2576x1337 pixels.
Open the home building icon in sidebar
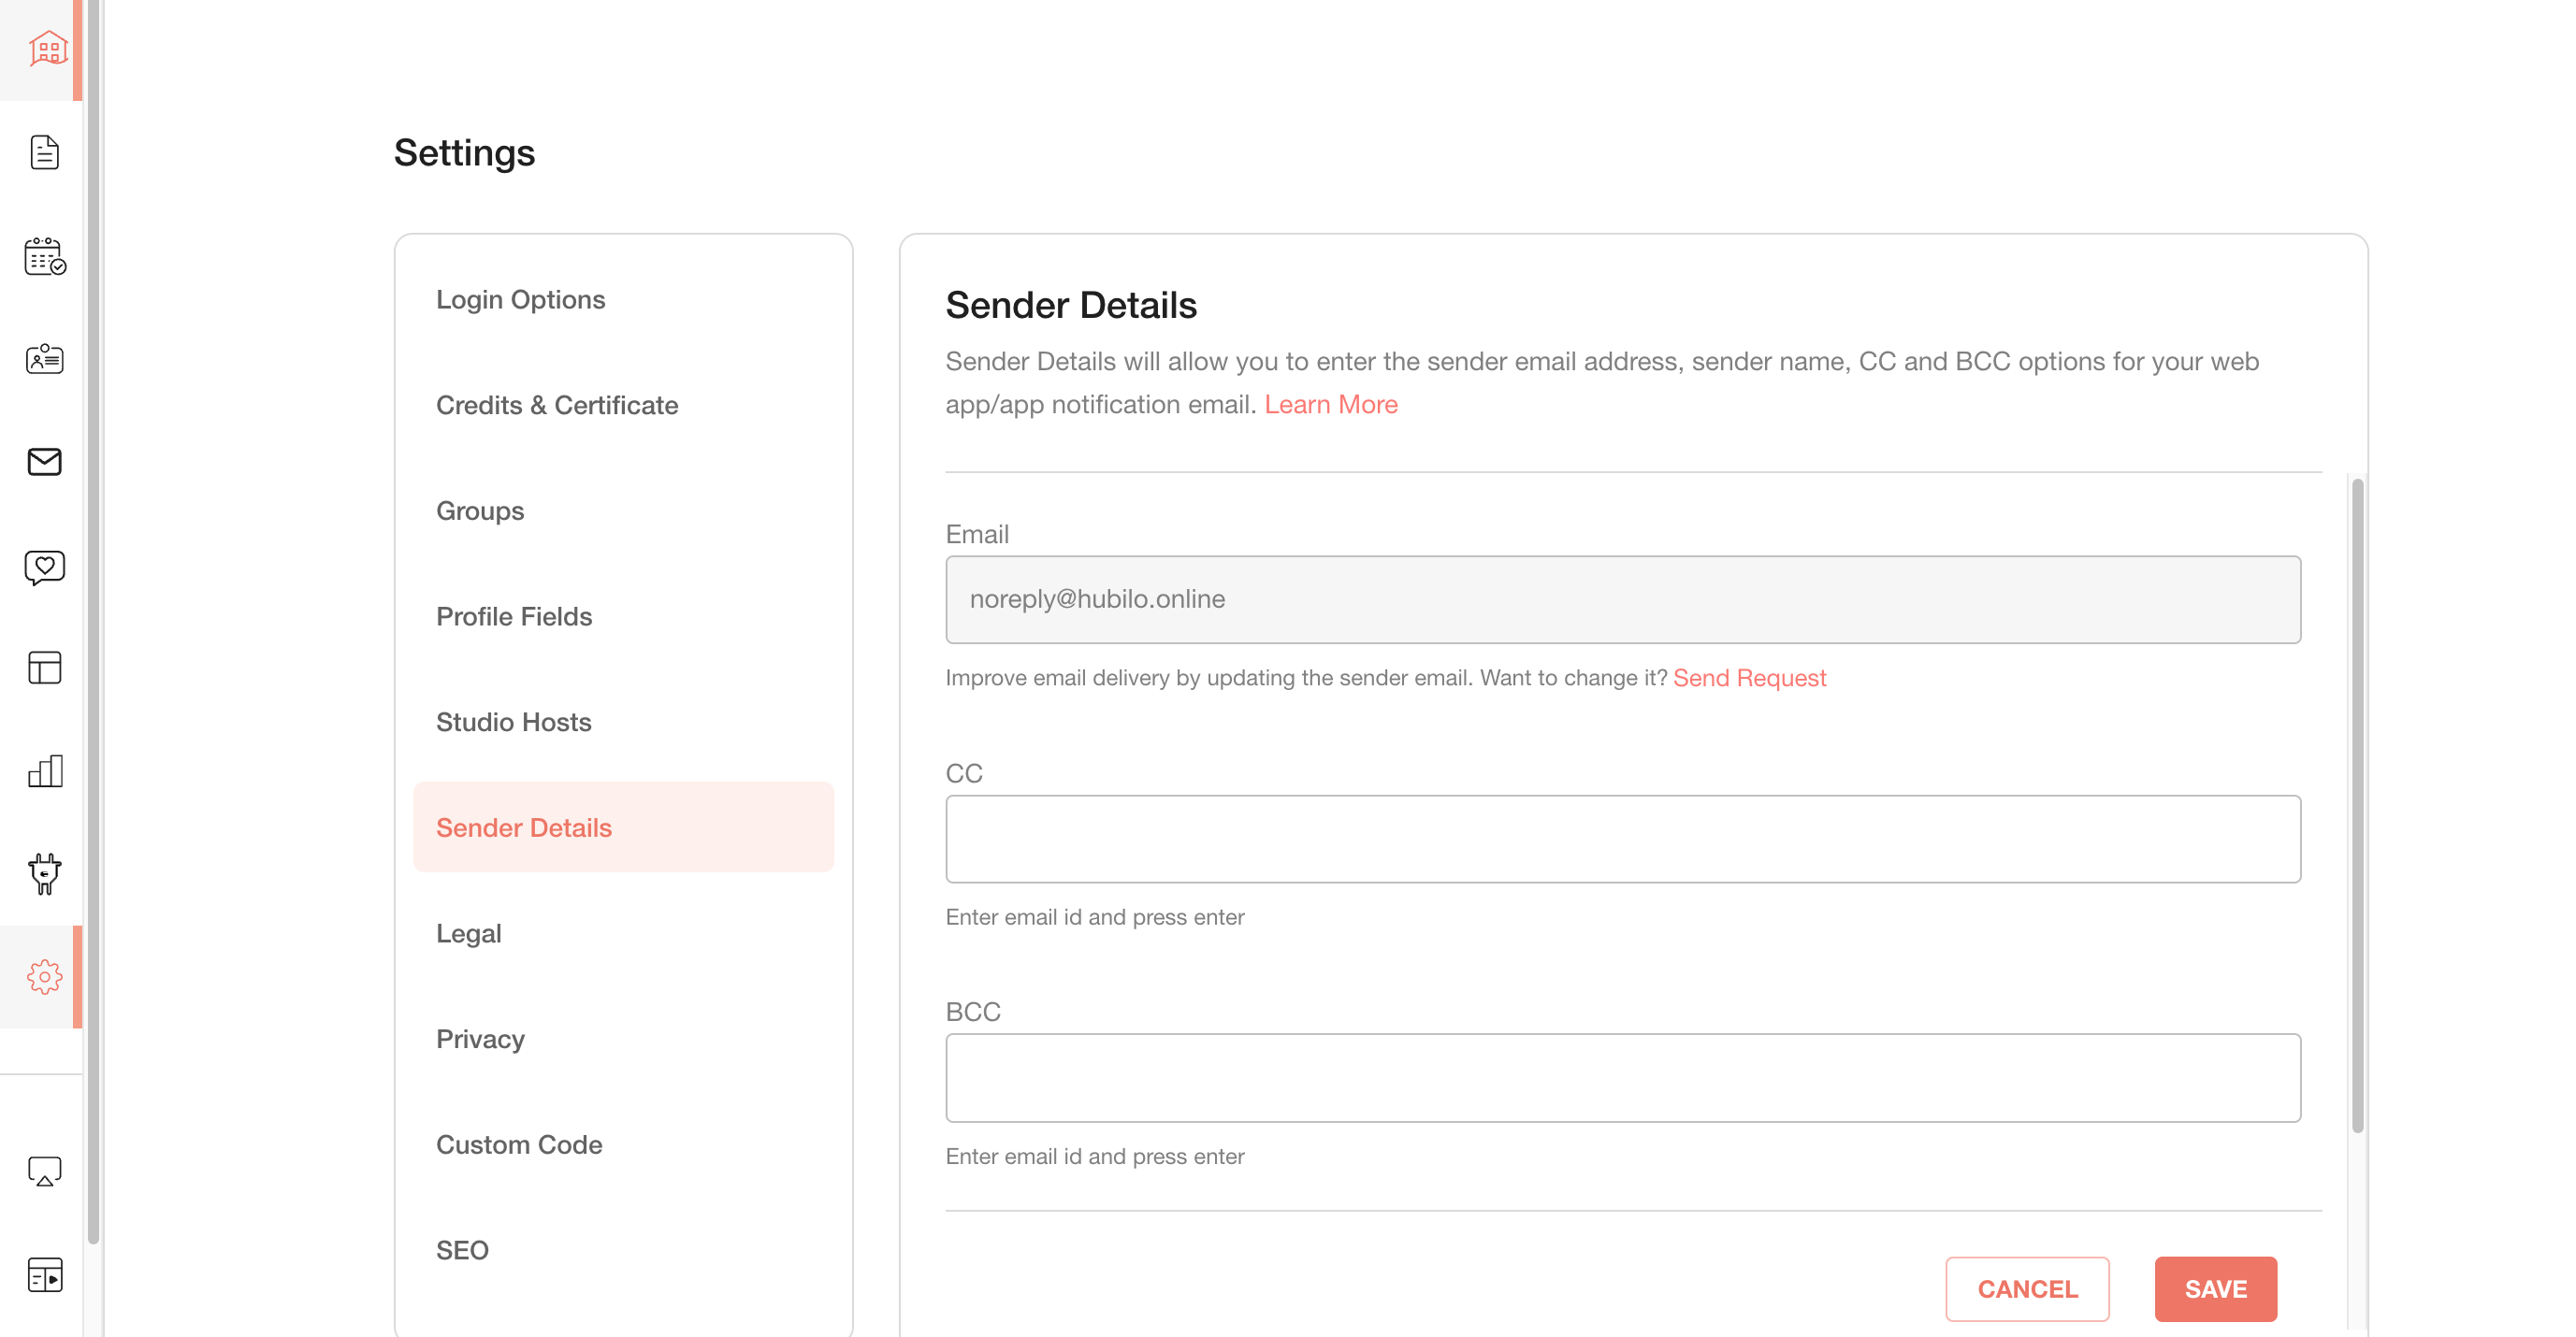coord(46,48)
